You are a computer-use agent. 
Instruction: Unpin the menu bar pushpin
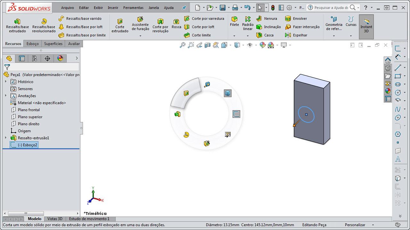pyautogui.click(x=184, y=7)
